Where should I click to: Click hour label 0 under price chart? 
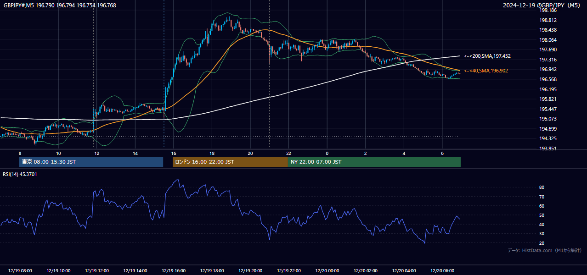pos(327,153)
